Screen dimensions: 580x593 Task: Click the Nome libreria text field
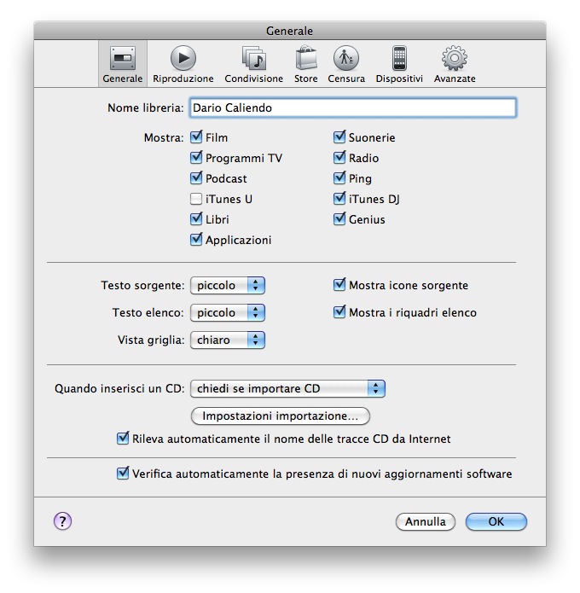(x=352, y=108)
